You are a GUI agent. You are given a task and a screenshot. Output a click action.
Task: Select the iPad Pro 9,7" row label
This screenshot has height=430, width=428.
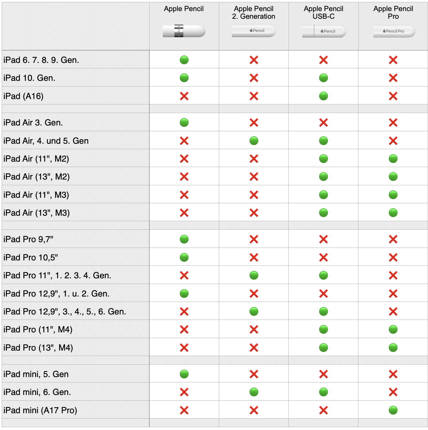click(x=28, y=239)
